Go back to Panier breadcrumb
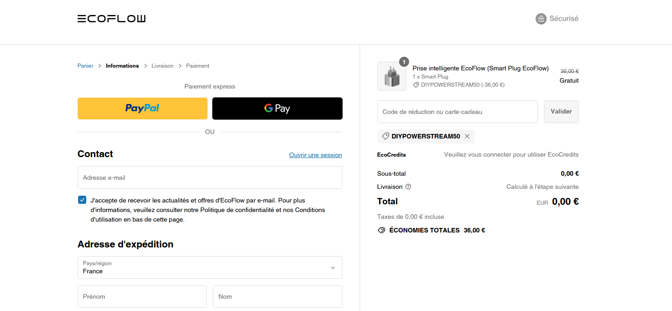672x311 pixels. pyautogui.click(x=85, y=66)
